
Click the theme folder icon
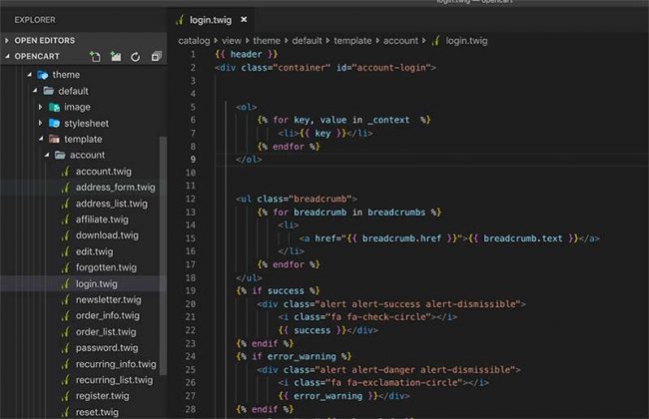(43, 75)
